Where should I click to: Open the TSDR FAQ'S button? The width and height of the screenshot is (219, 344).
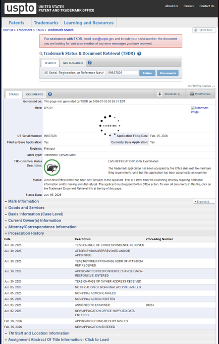[204, 30]
